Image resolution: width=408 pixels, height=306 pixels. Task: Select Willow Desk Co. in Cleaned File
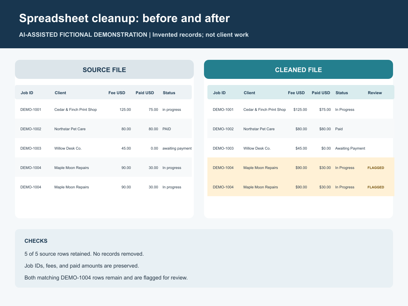tap(257, 148)
